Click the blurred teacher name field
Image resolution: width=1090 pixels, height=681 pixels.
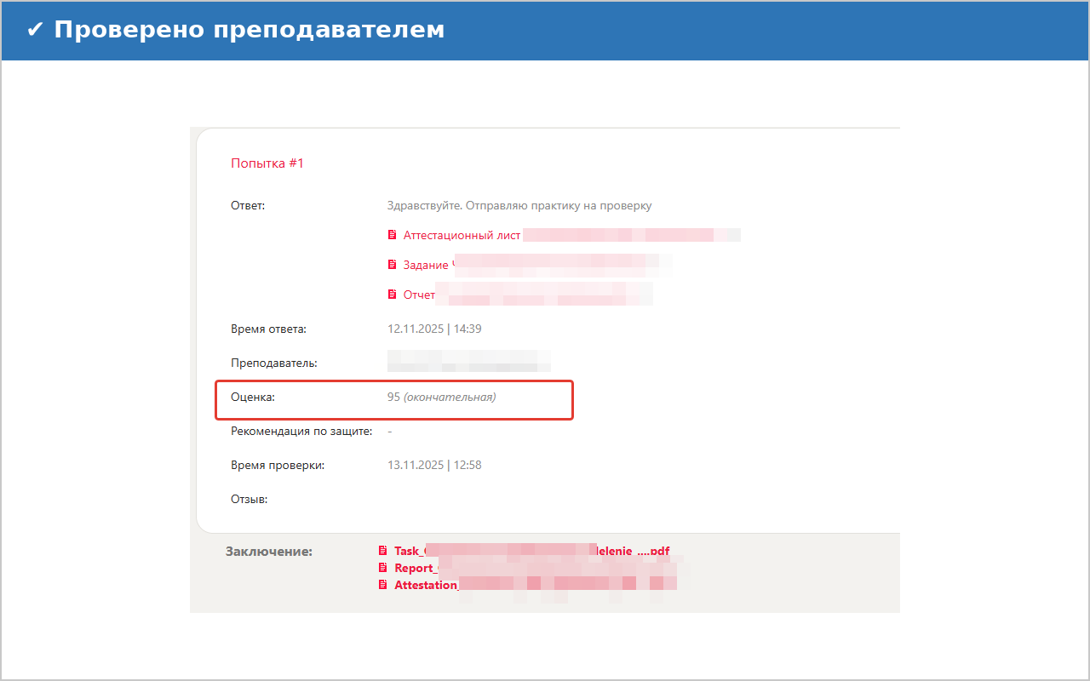coord(468,361)
